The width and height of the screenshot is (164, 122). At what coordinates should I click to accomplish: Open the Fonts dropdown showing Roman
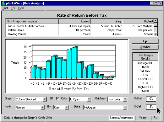(42, 107)
